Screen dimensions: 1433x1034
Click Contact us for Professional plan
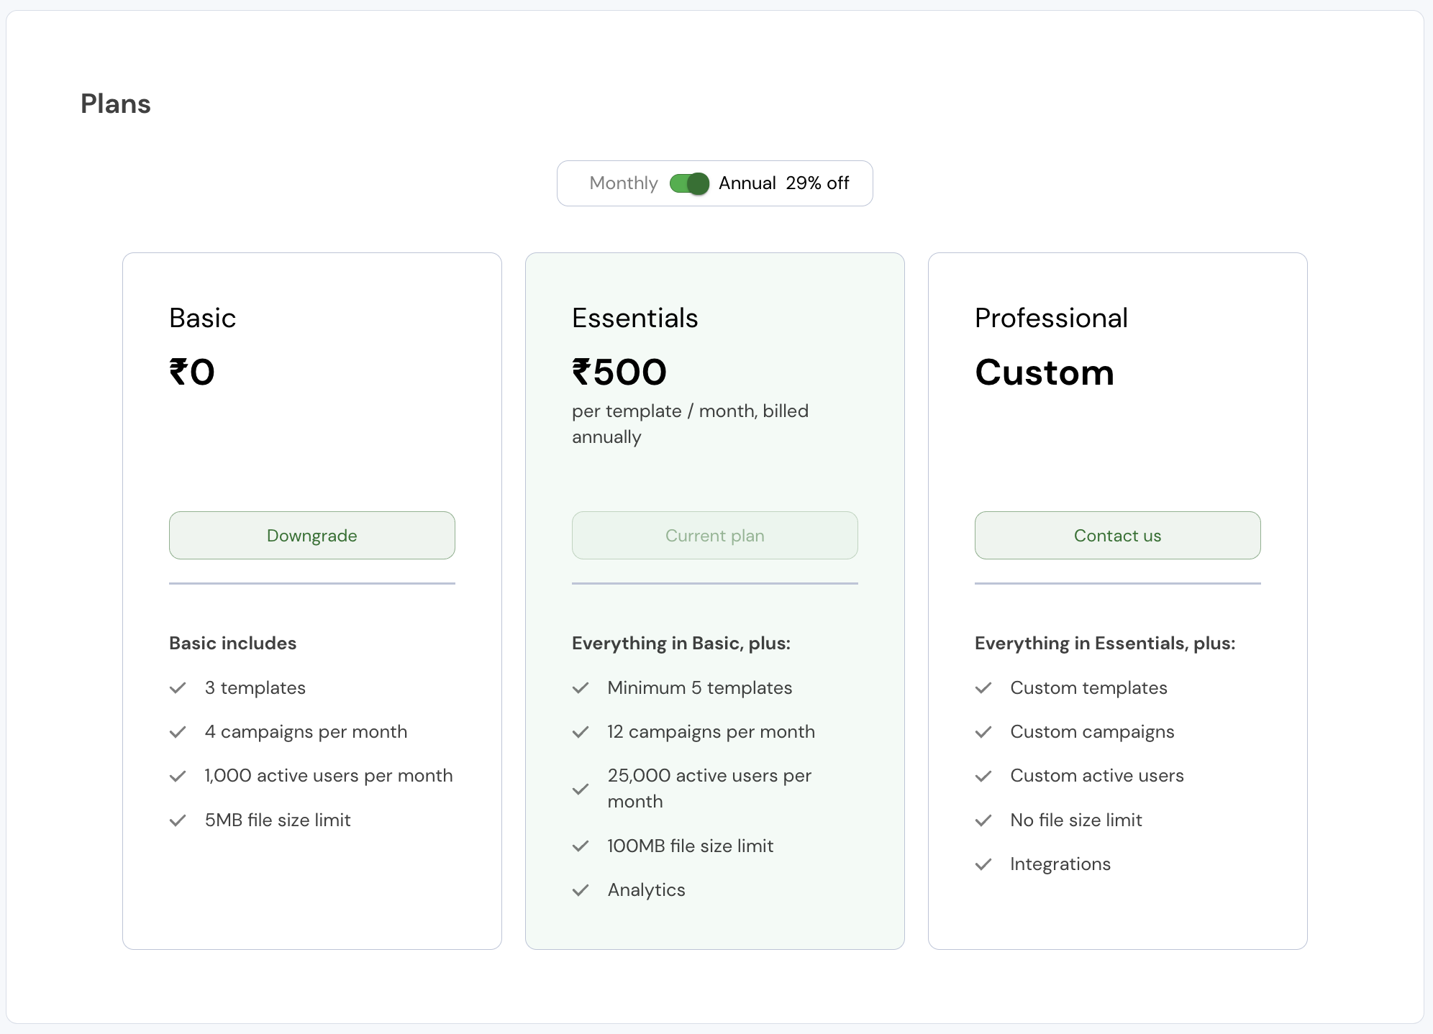click(x=1117, y=536)
